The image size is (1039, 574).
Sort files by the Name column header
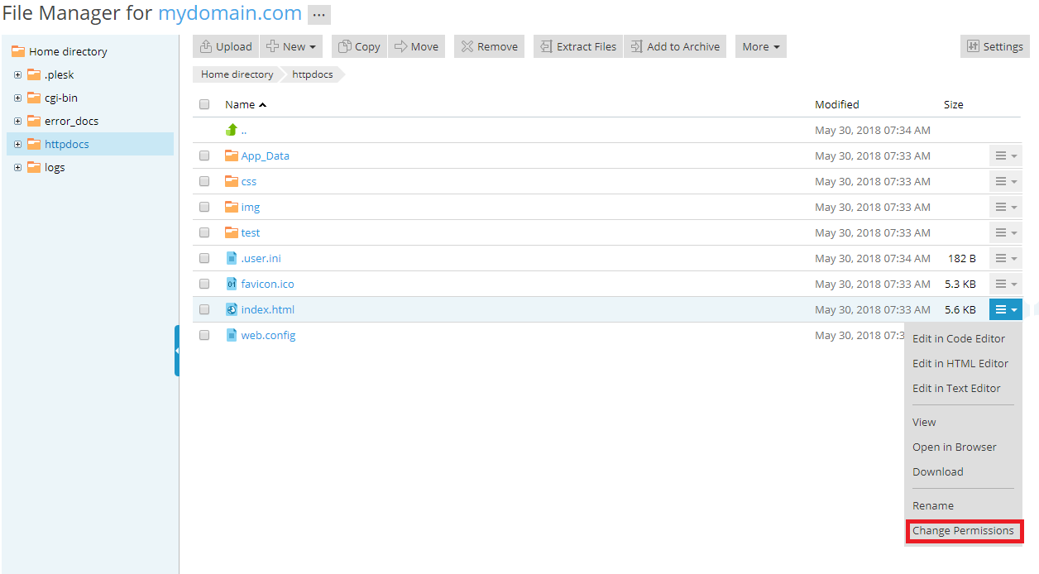coord(239,104)
